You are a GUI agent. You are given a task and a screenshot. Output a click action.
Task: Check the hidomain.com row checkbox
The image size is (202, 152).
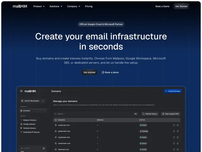pos(56,149)
